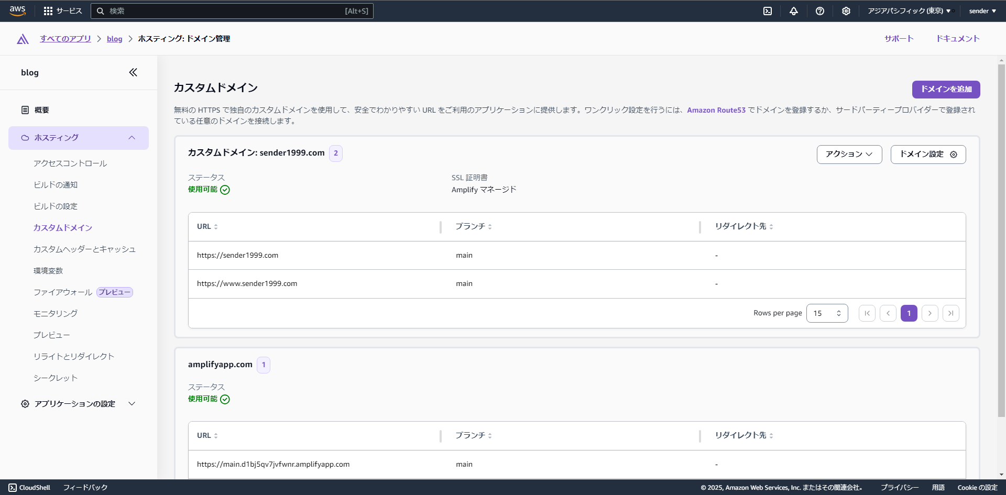Sort the sender1999.com table by リダイレクト先

click(771, 227)
